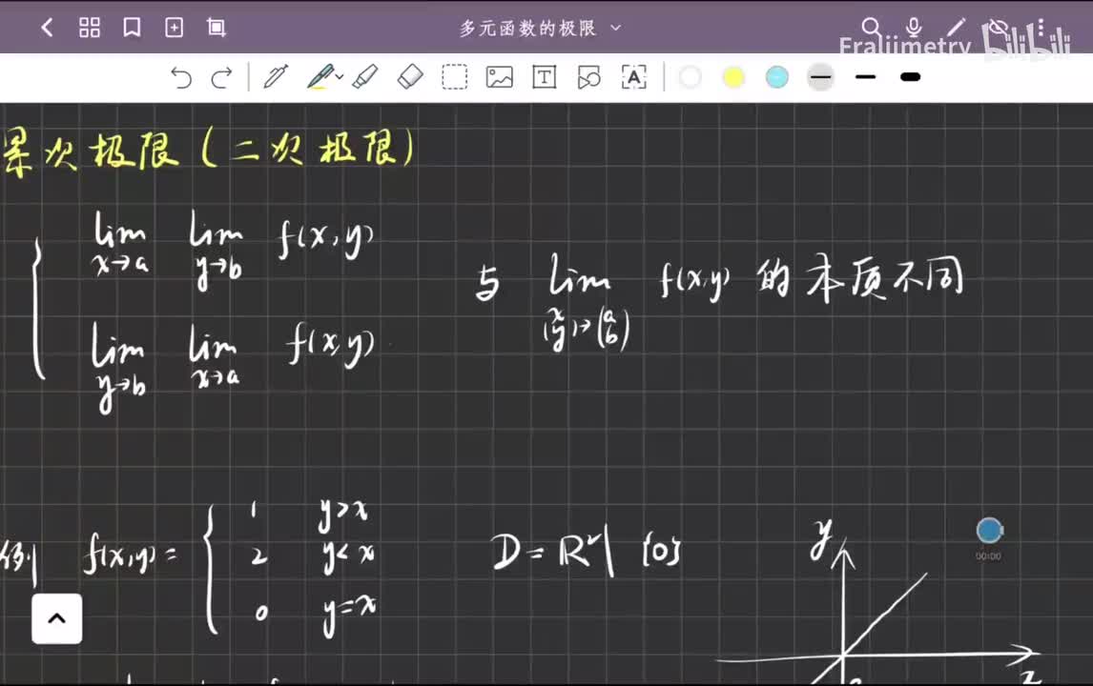Open the three-dot more options menu

[x=1041, y=28]
